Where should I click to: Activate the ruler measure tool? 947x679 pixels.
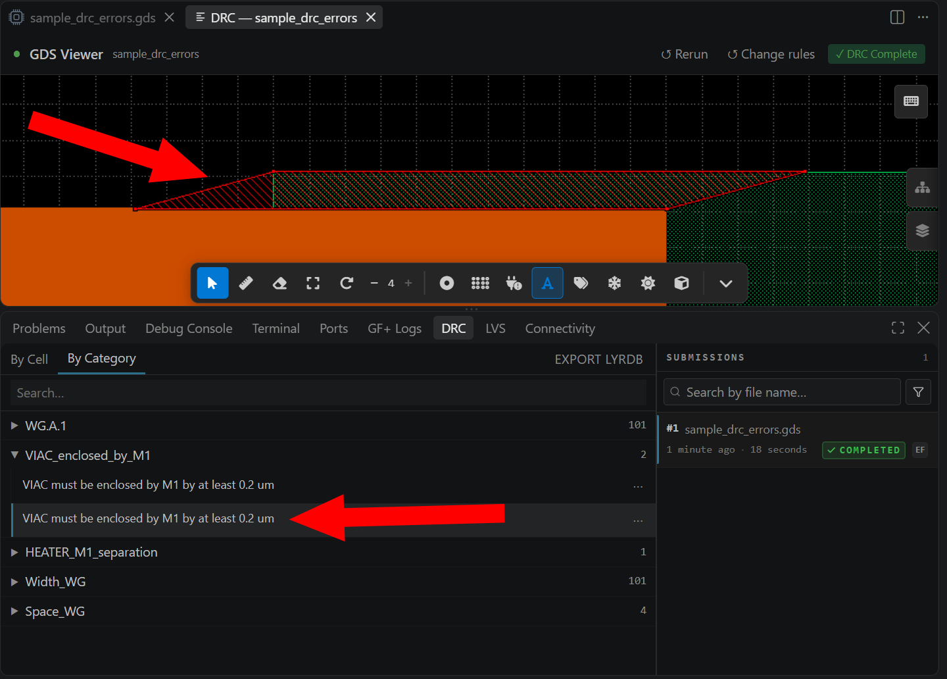click(x=246, y=283)
